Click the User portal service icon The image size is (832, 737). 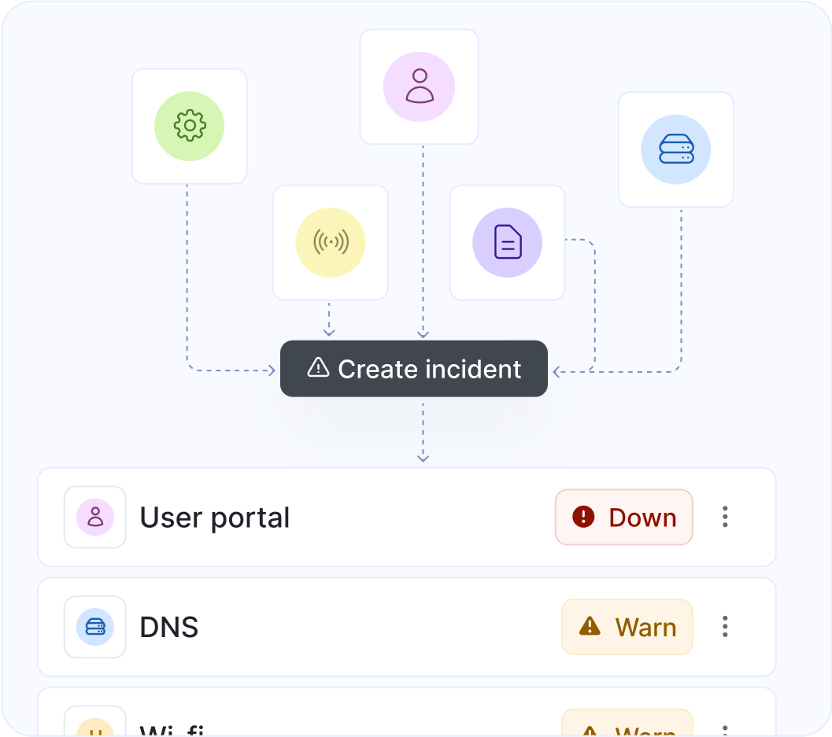point(94,518)
